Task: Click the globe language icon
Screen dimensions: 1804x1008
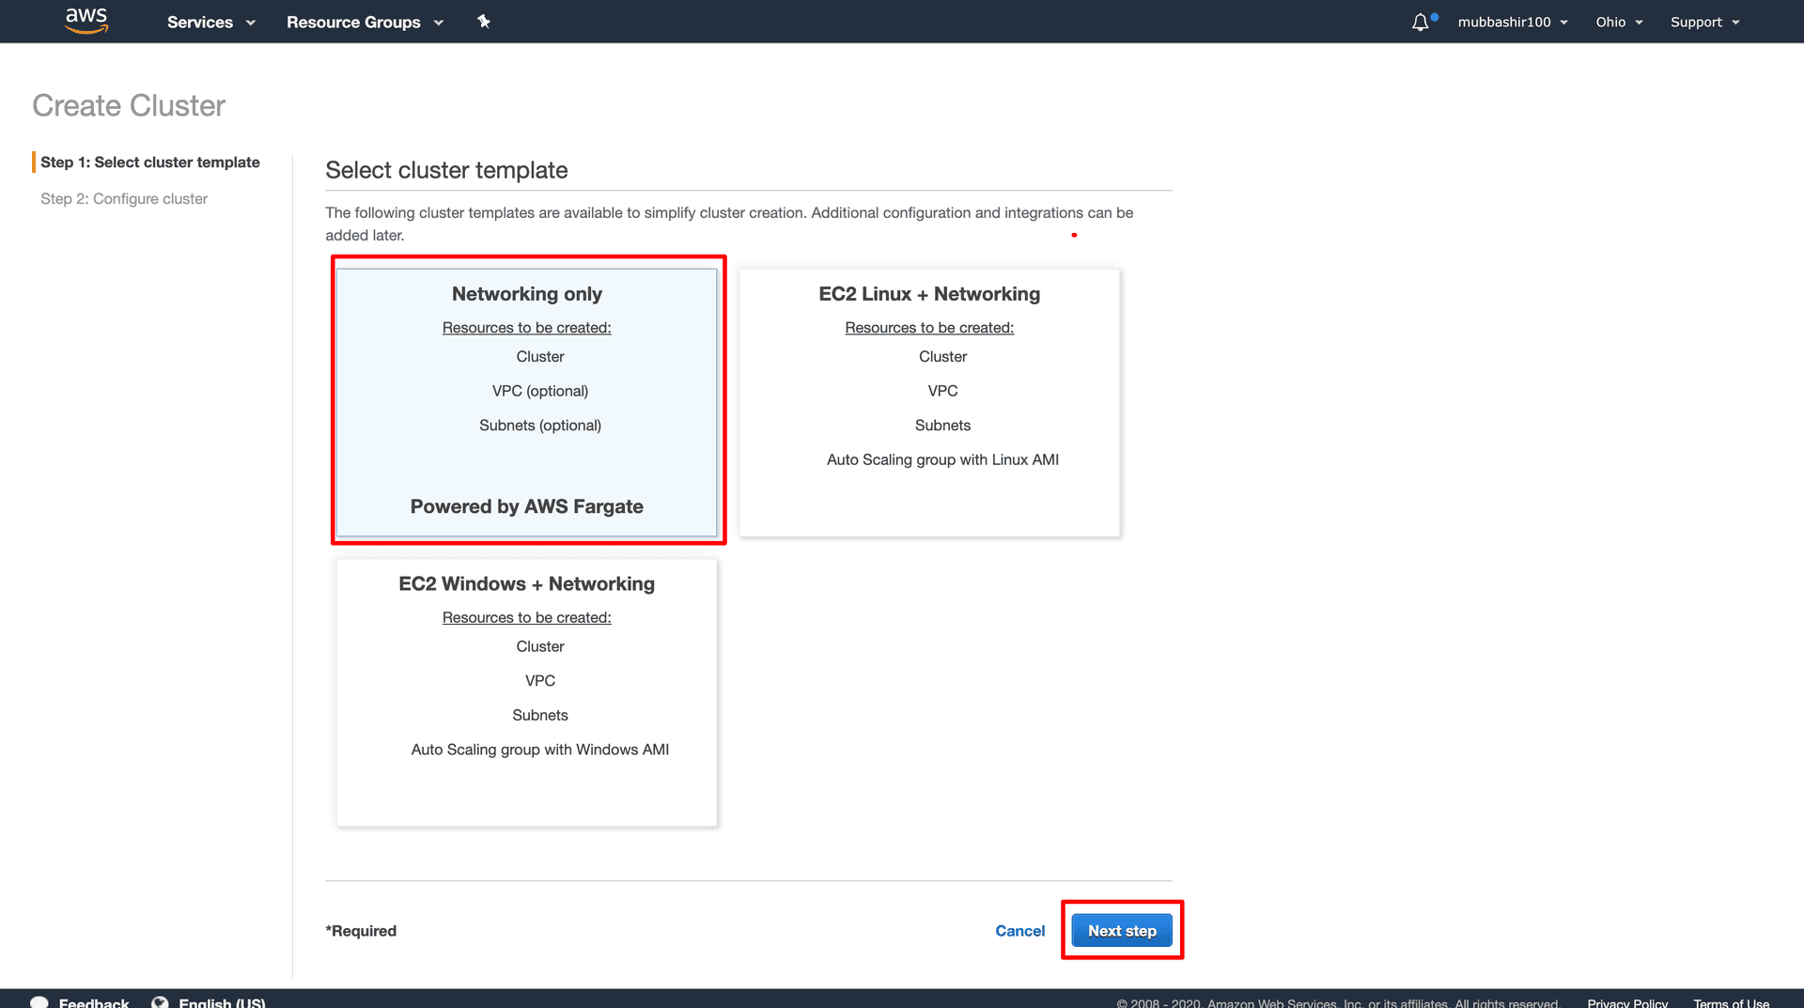Action: coord(161,1002)
